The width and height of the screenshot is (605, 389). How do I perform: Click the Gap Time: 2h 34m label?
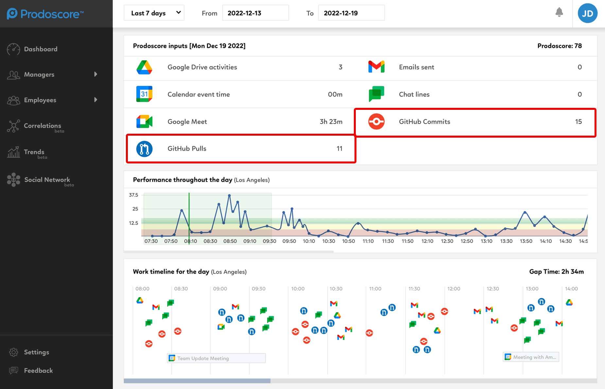pos(556,271)
